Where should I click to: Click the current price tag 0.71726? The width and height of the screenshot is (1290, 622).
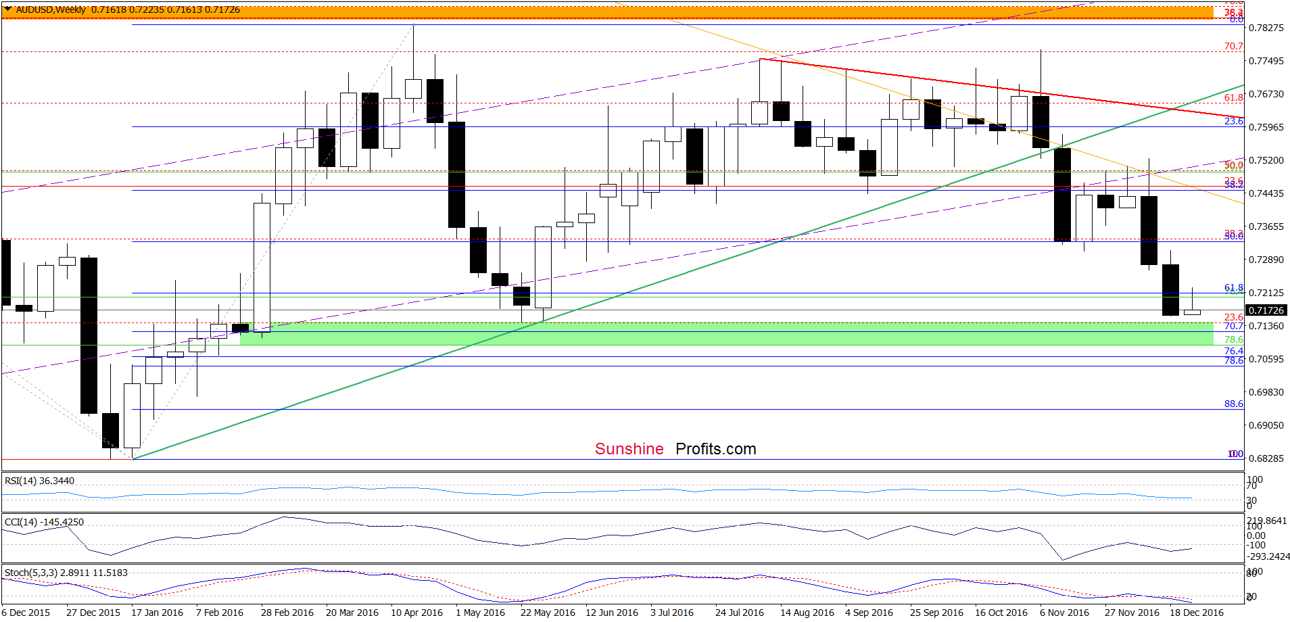[x=1266, y=310]
